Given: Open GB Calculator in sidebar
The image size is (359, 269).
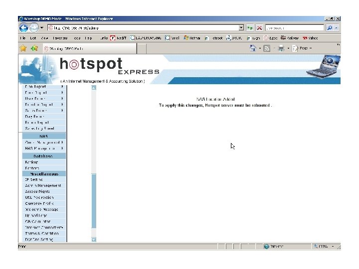Looking at the screenshot, I should 38,221.
